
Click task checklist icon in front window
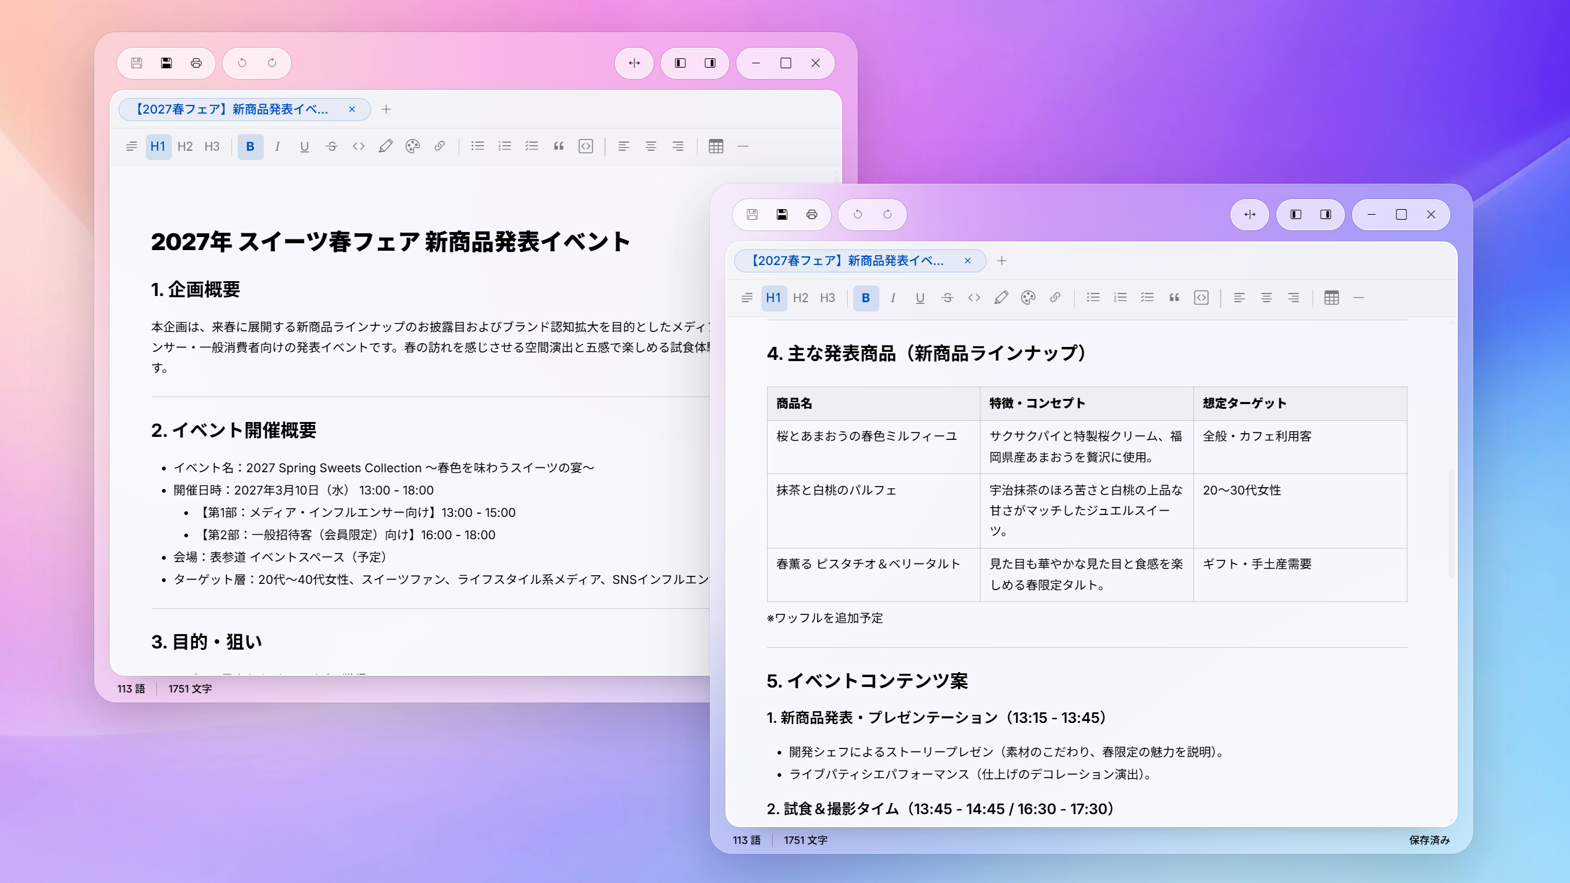(1147, 298)
